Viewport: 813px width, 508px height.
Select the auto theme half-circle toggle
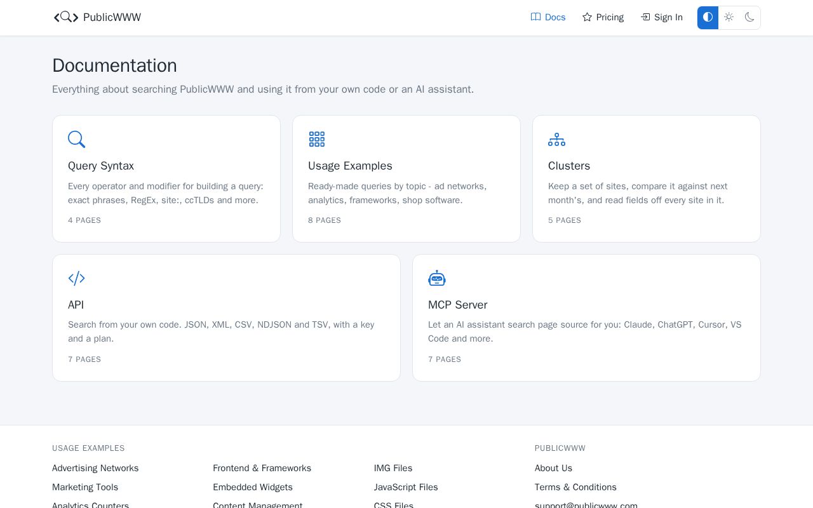coord(708,17)
